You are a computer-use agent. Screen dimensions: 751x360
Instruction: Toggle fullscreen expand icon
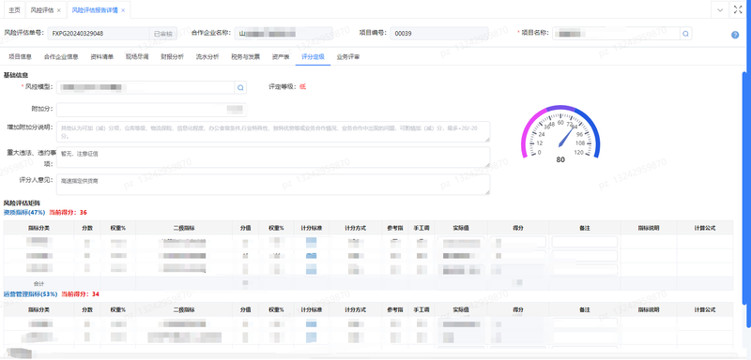point(737,9)
